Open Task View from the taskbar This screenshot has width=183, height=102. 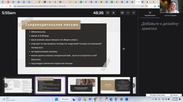tap(74, 99)
